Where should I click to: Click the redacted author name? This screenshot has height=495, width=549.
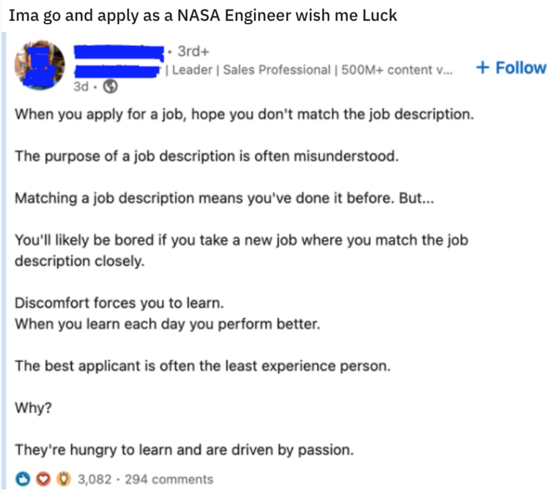pos(119,52)
